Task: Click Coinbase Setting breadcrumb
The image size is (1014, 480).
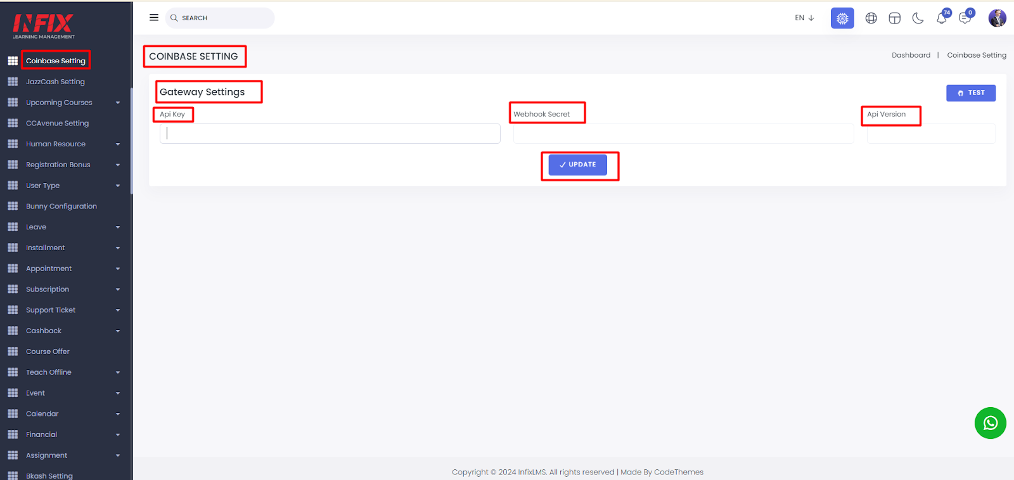Action: click(977, 55)
